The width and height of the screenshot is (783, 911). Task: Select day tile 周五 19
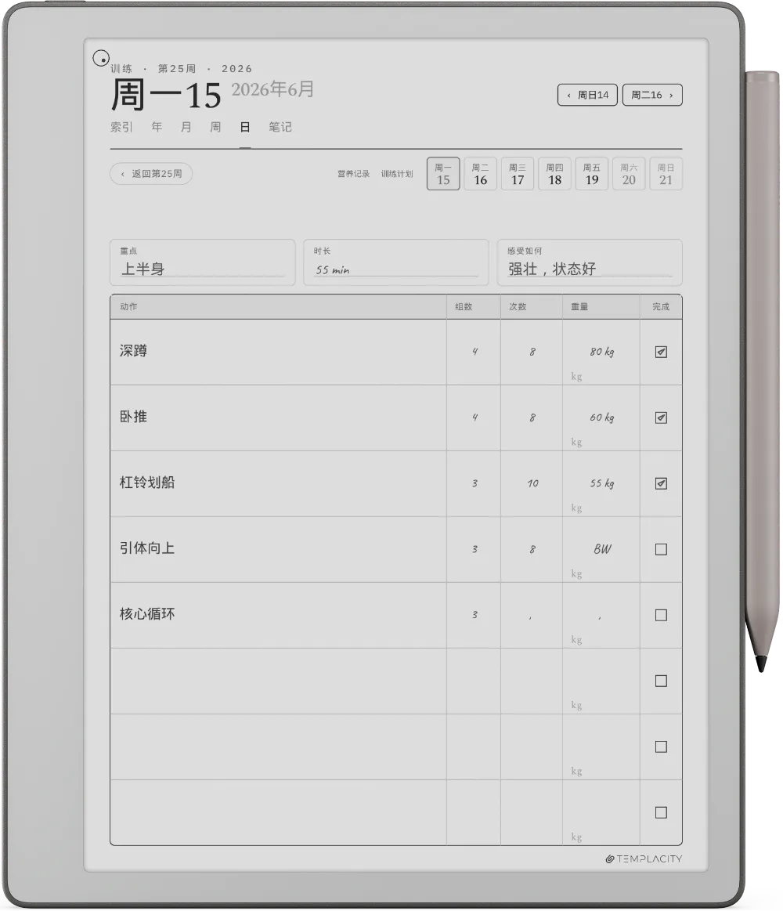pos(592,174)
